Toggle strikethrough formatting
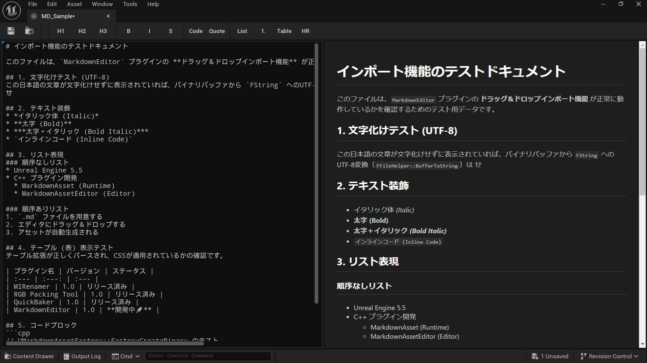647x363 pixels. click(171, 31)
